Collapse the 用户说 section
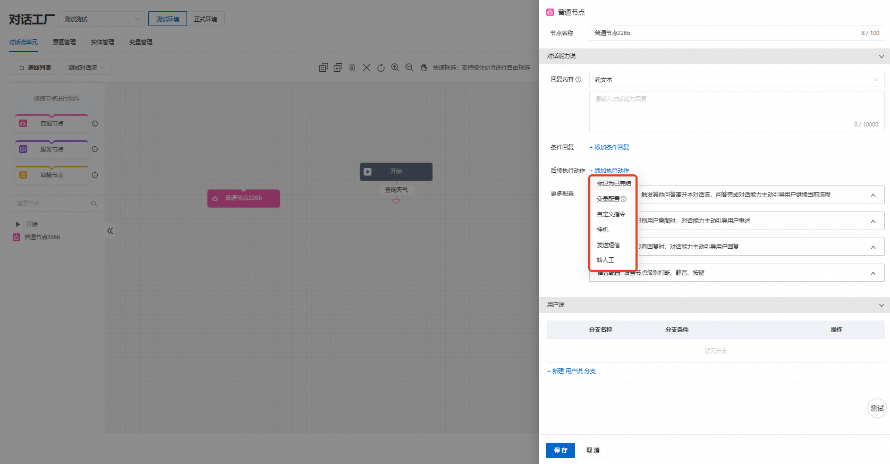The image size is (890, 464). pyautogui.click(x=881, y=305)
